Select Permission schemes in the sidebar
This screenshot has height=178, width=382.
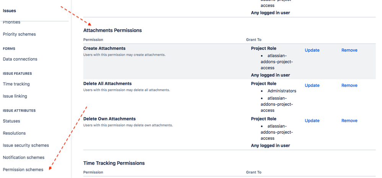tap(23, 170)
